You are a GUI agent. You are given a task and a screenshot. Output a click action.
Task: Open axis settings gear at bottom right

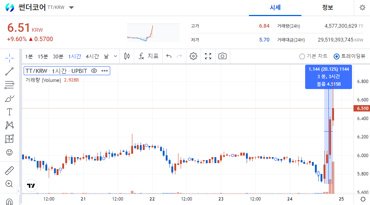[x=363, y=199]
